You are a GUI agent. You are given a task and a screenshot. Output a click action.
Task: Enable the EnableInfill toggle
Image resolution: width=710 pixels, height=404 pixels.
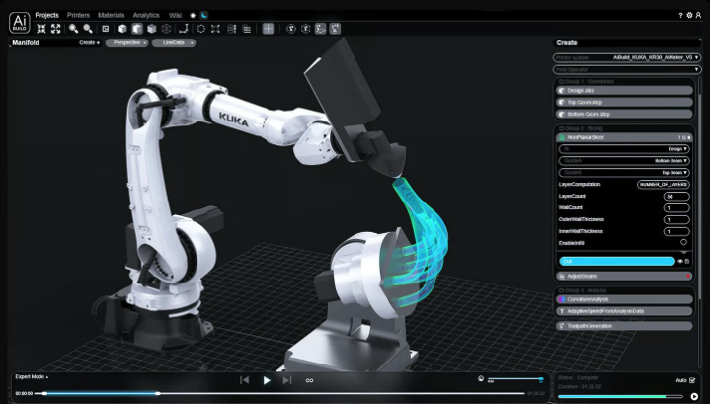click(x=683, y=242)
